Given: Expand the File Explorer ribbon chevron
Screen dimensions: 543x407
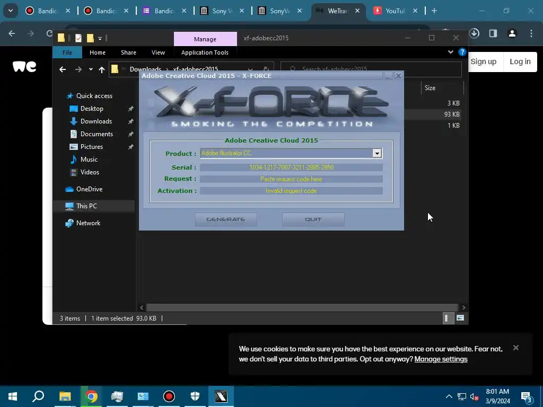Looking at the screenshot, I should click(x=451, y=52).
